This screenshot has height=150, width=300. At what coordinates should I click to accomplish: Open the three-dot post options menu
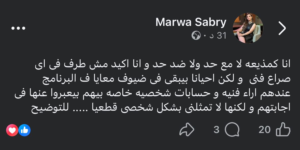18,28
